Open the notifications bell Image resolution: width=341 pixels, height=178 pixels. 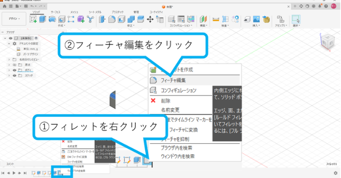pos(320,6)
